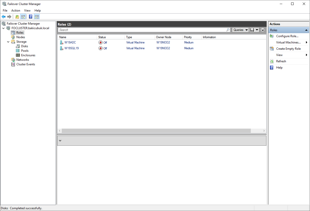The height and width of the screenshot is (211, 310).
Task: Collapse the Storage tree node
Action: 8,42
